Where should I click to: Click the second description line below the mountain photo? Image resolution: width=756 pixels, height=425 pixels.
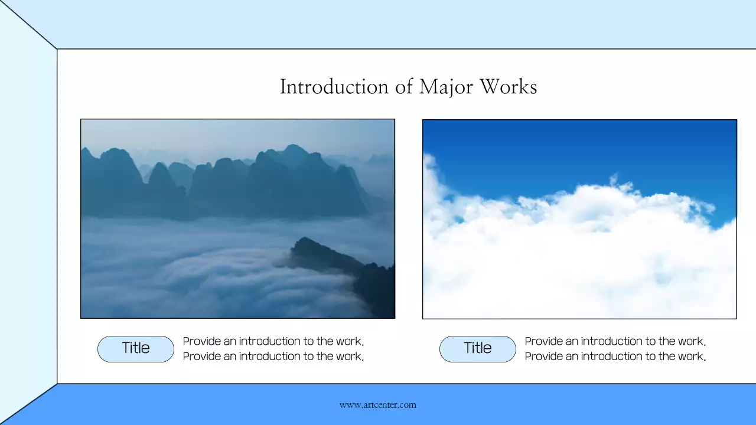point(273,357)
